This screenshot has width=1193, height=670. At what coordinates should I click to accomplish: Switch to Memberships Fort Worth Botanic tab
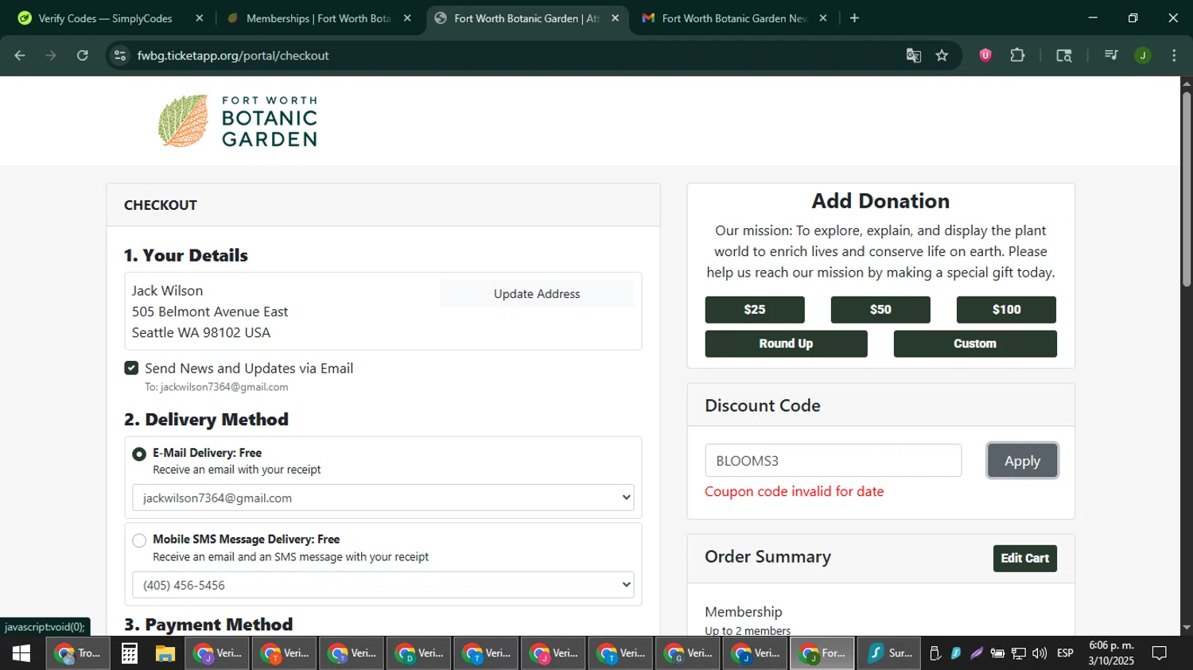tap(318, 18)
